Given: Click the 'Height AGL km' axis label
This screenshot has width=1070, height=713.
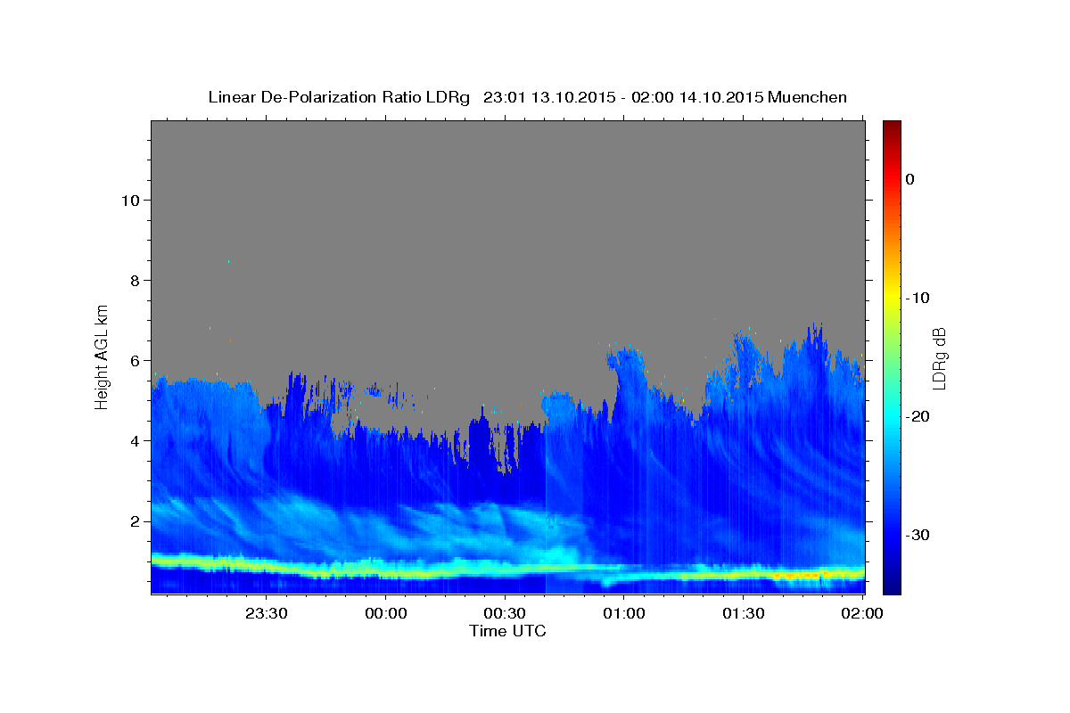Looking at the screenshot, I should click(103, 356).
